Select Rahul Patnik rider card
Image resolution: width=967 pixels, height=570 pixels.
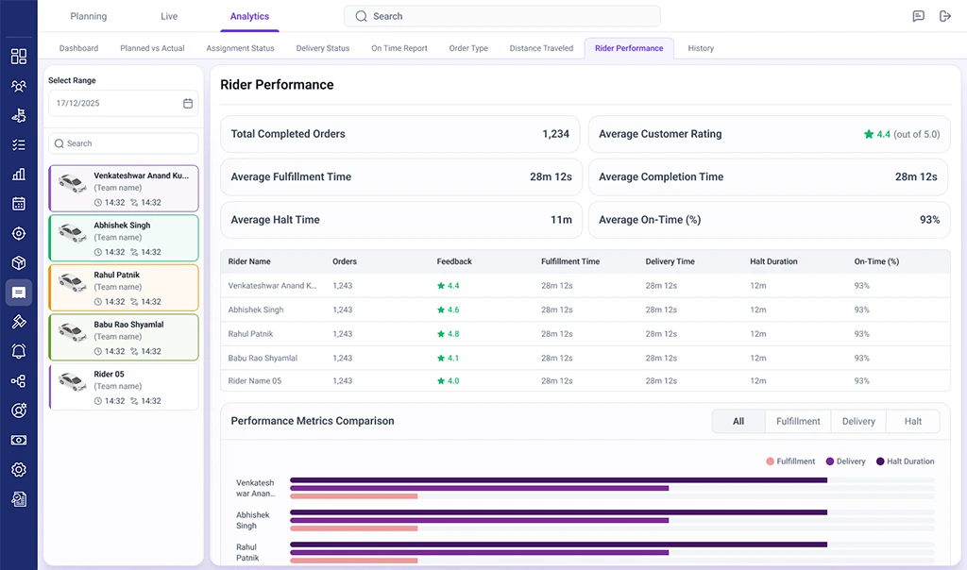coord(124,288)
